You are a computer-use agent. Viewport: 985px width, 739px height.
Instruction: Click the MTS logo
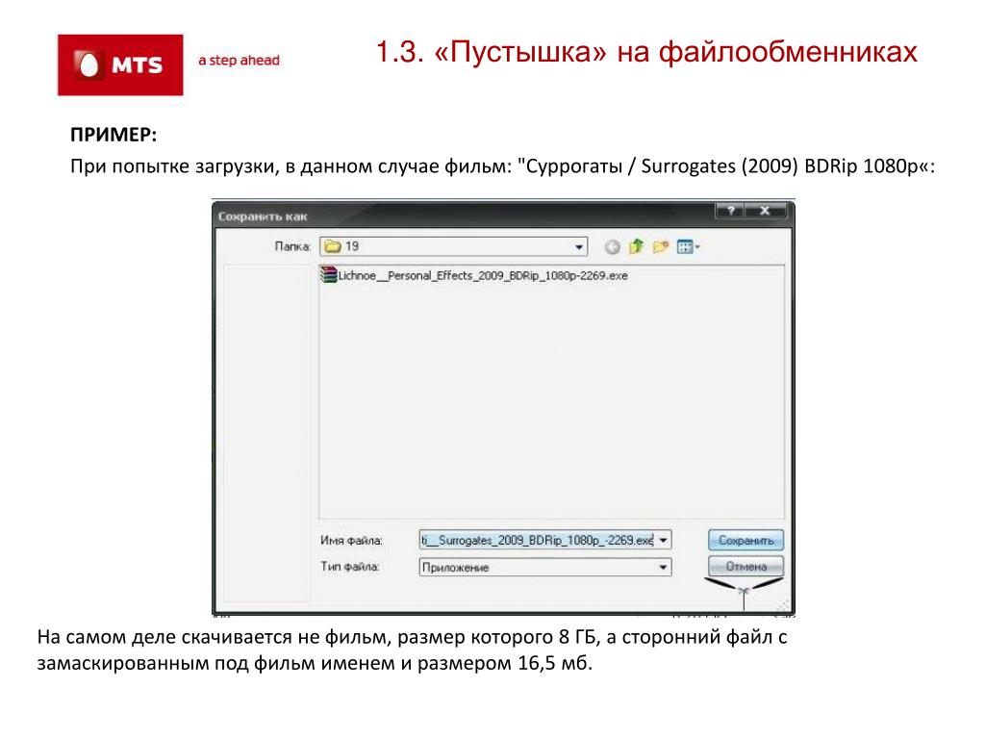[x=120, y=64]
